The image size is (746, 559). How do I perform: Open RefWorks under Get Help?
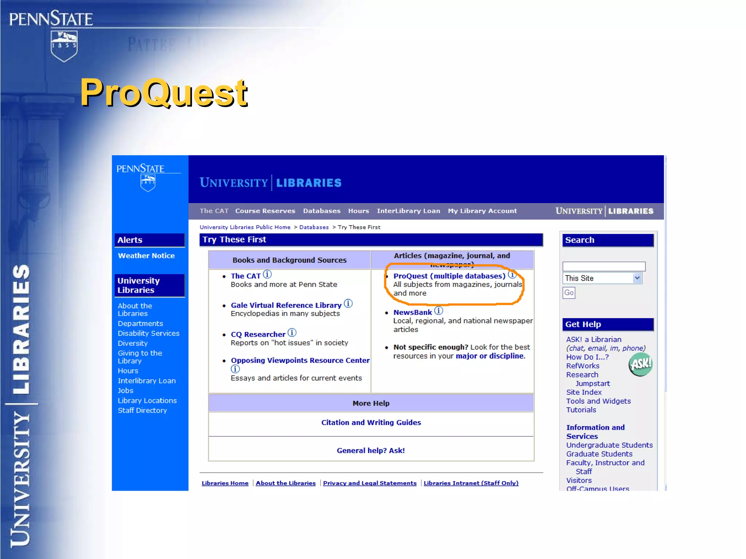(583, 366)
